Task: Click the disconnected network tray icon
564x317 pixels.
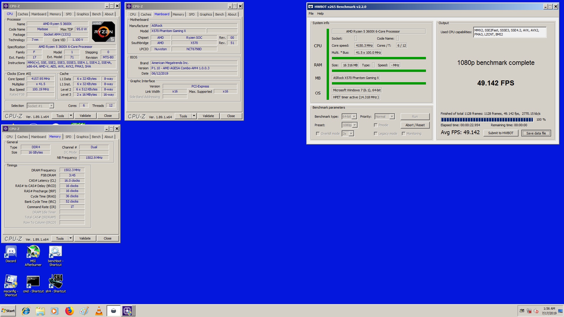Action: (x=529, y=311)
